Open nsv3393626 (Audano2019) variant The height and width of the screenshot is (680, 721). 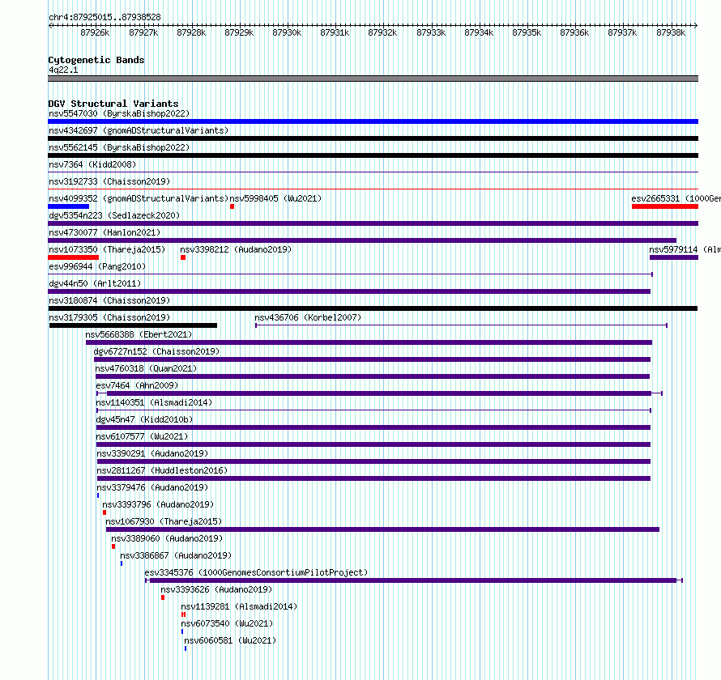(x=216, y=589)
